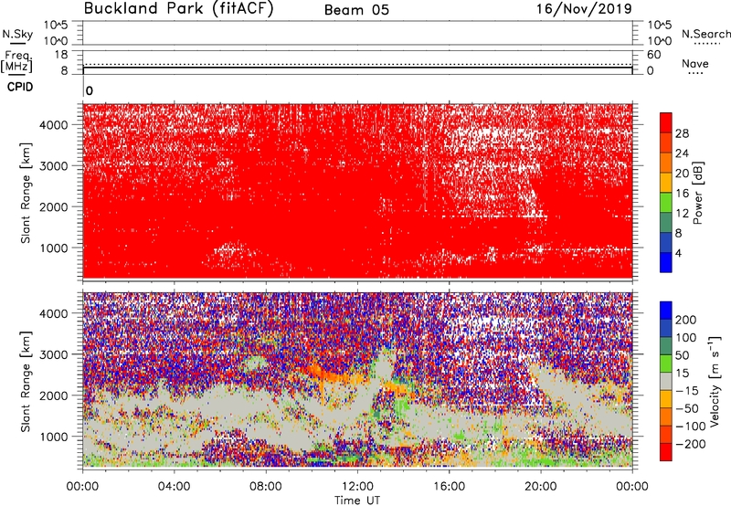731x506 pixels.
Task: Click the '-50' tick on Velocity colorbar
Action: pyautogui.click(x=687, y=408)
